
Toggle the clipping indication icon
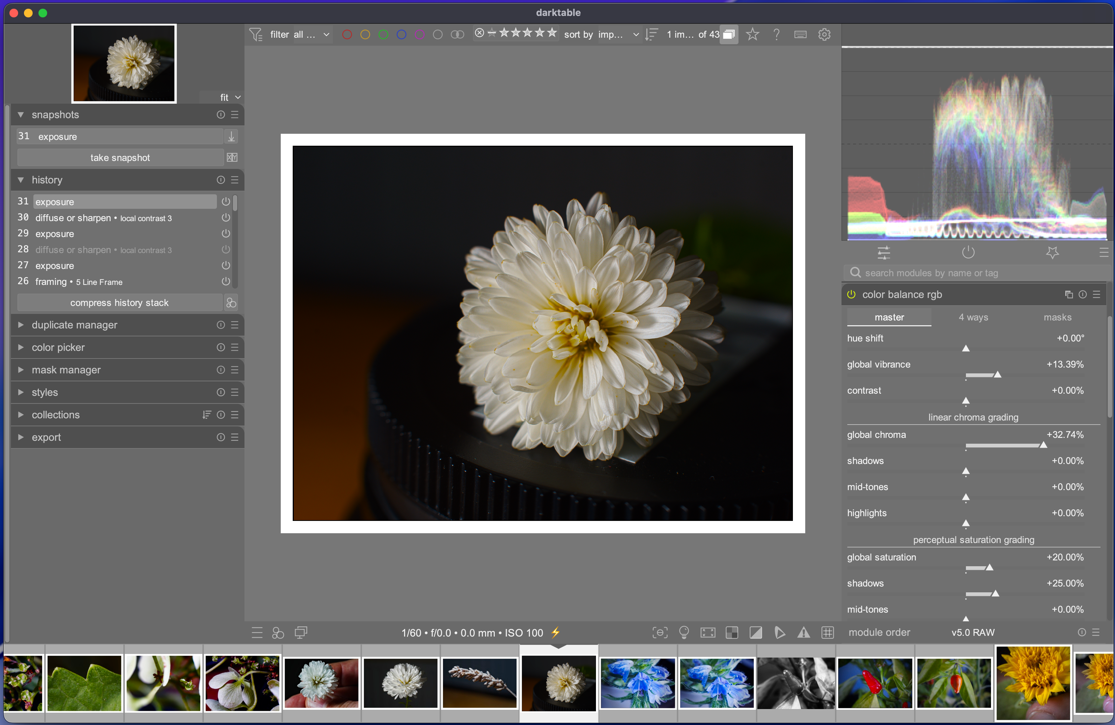click(x=756, y=633)
